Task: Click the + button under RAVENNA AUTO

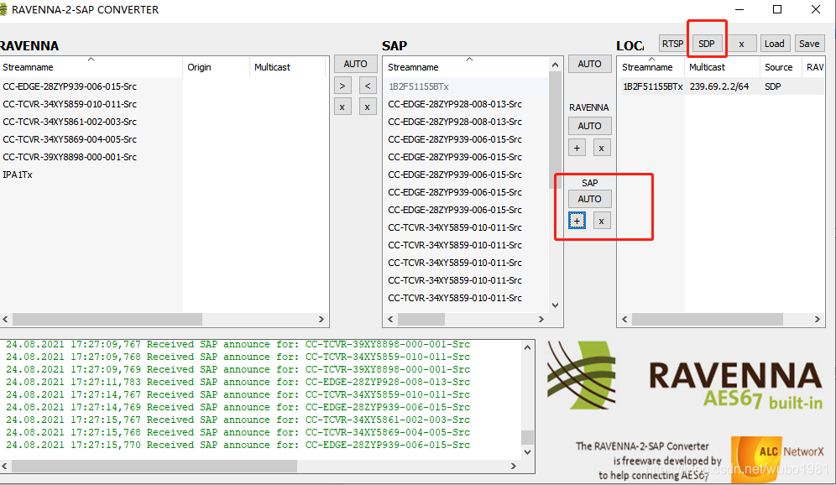Action: [x=577, y=148]
